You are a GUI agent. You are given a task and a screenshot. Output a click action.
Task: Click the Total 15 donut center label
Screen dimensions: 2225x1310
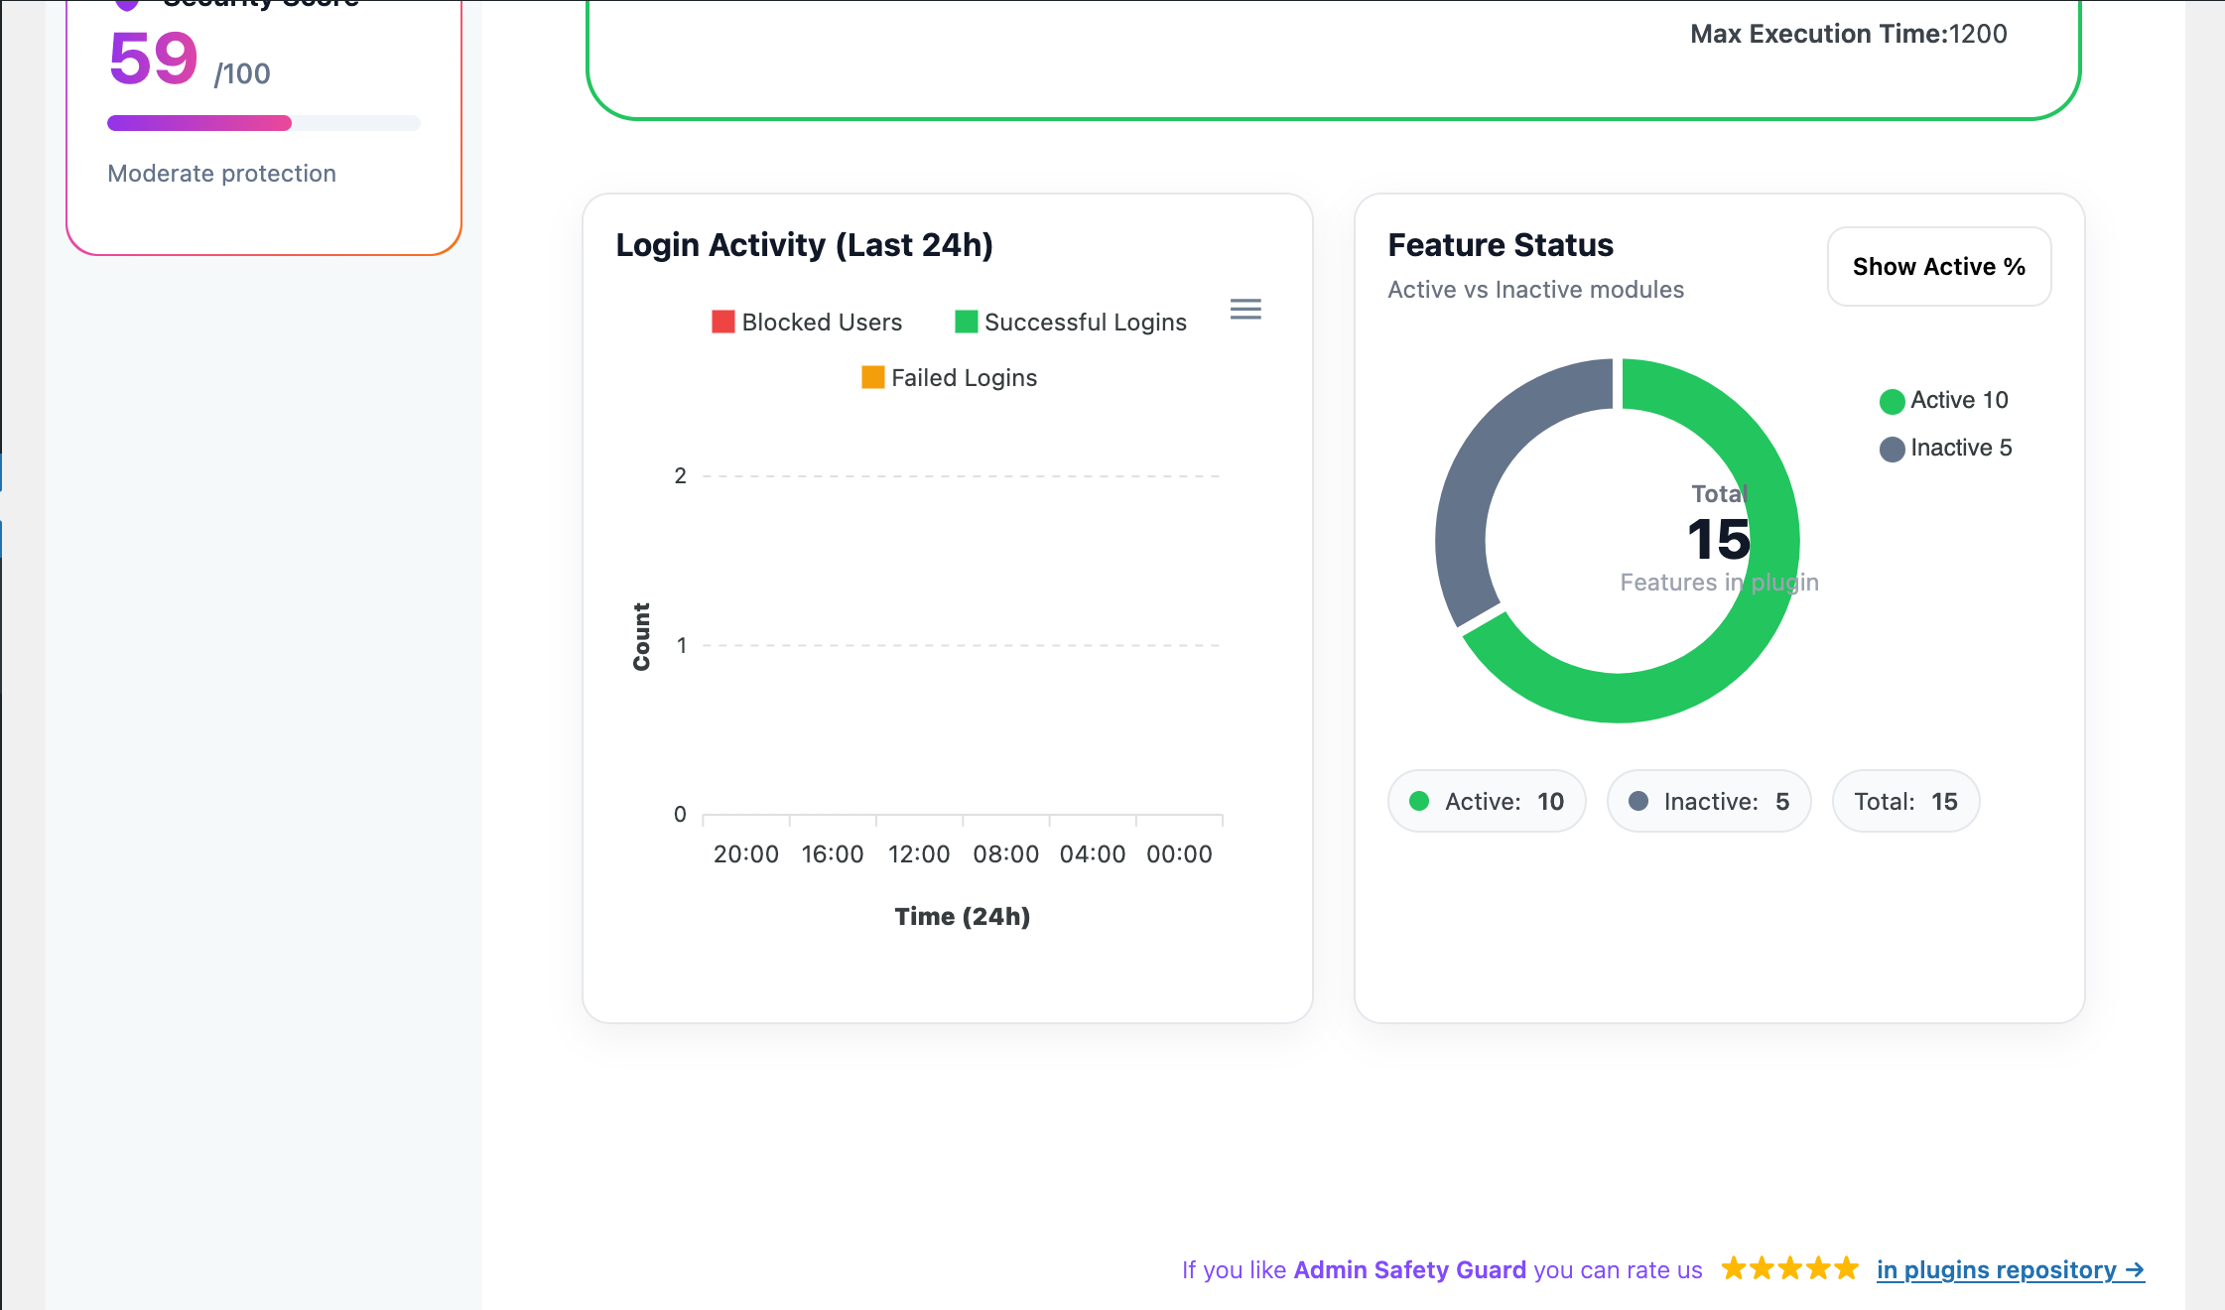[1718, 539]
